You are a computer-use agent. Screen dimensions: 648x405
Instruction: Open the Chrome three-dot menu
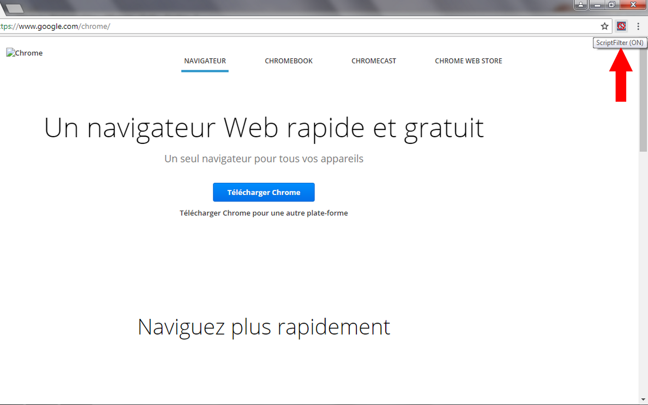coord(638,26)
